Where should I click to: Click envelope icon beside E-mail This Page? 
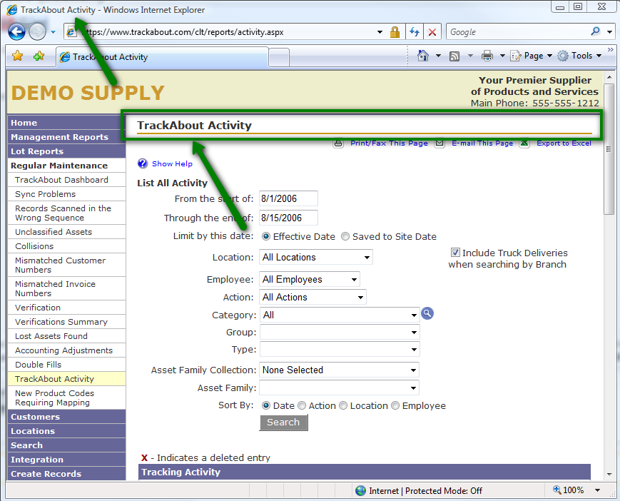click(439, 143)
